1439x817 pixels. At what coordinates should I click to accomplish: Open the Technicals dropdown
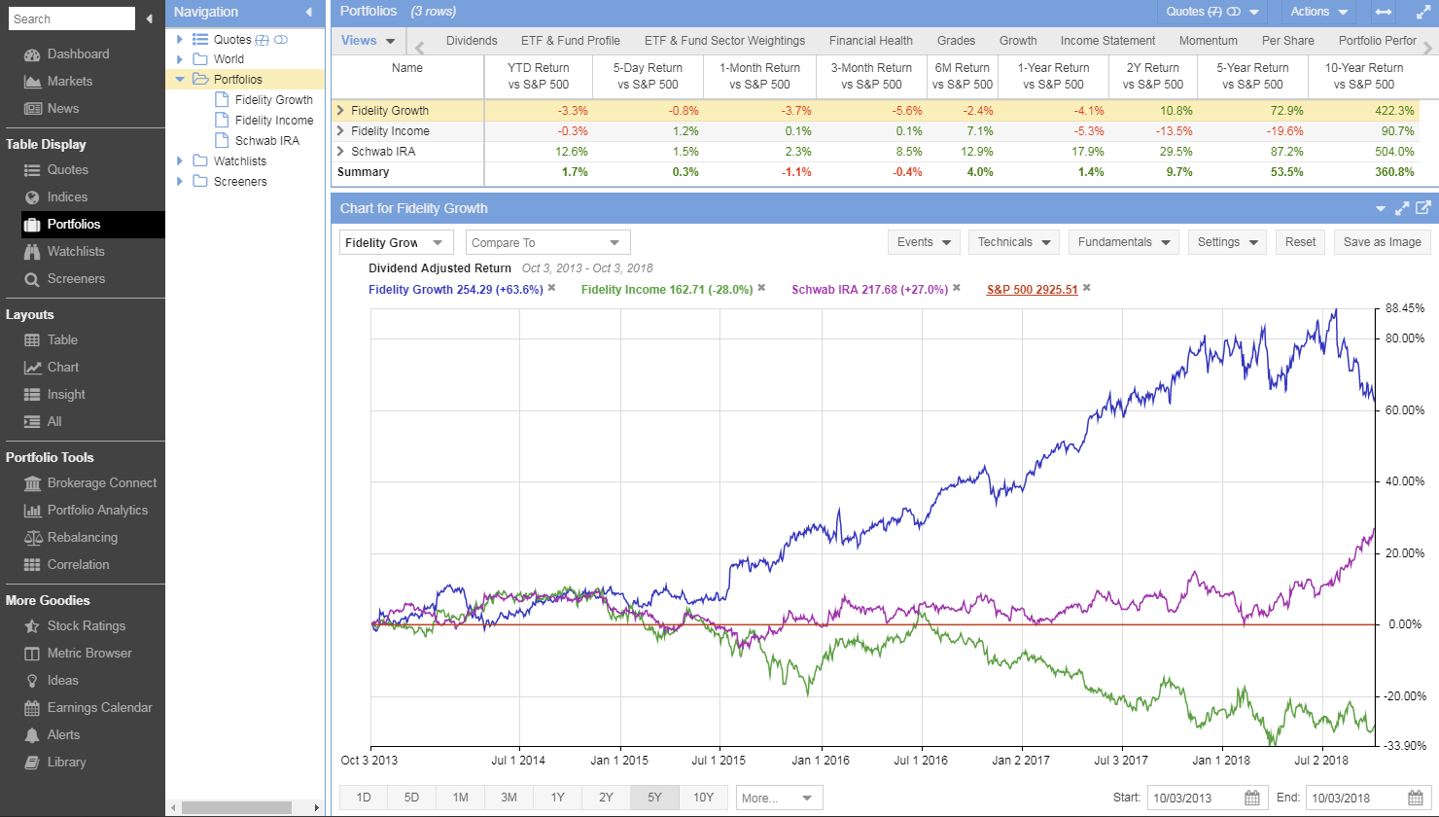coord(1014,242)
